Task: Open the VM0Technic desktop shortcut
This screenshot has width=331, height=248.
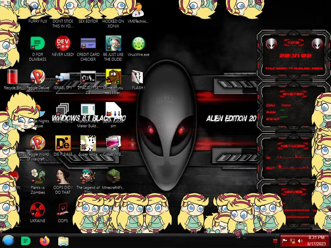Action: tap(138, 13)
